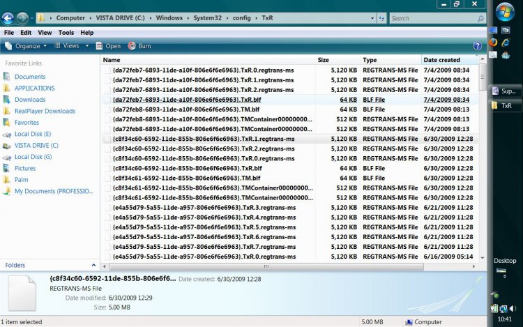Click the search magnifier icon
523x327 pixels.
pos(480,19)
